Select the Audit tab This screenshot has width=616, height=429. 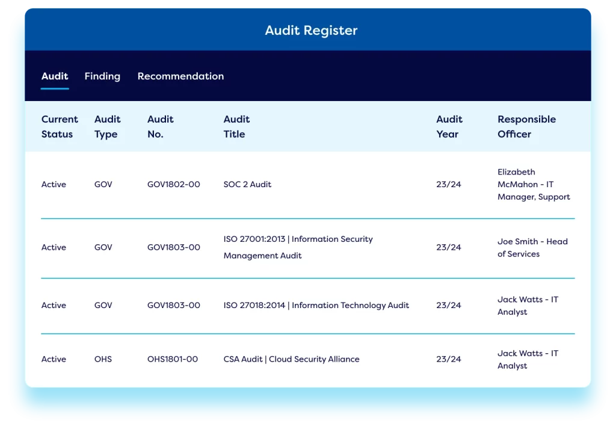tap(54, 76)
